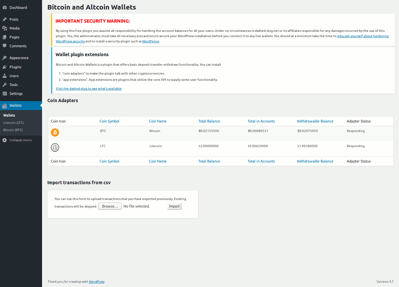Viewport: 399px width, 287px height.
Task: Click the Litecoin name cell
Action: click(156, 146)
